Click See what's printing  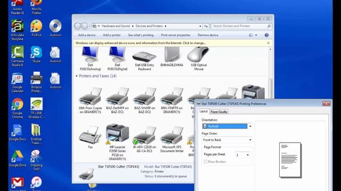pos(141,35)
